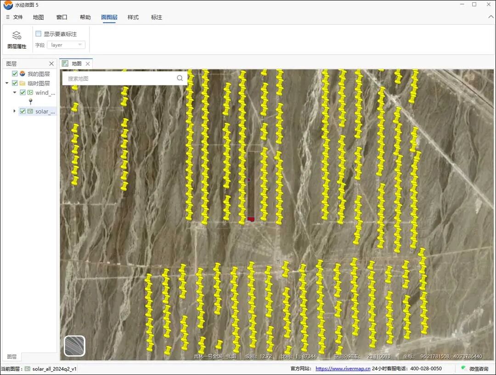496x375 pixels.
Task: Switch to the 面图层 ribbon tab
Action: pyautogui.click(x=109, y=17)
